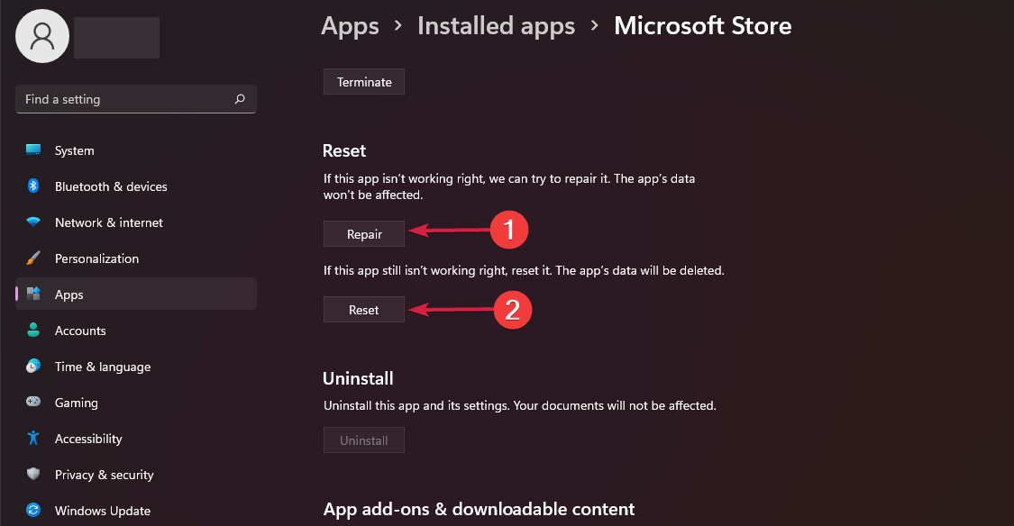This screenshot has width=1014, height=526.
Task: Click the Privacy & security shield icon
Action: coord(33,475)
